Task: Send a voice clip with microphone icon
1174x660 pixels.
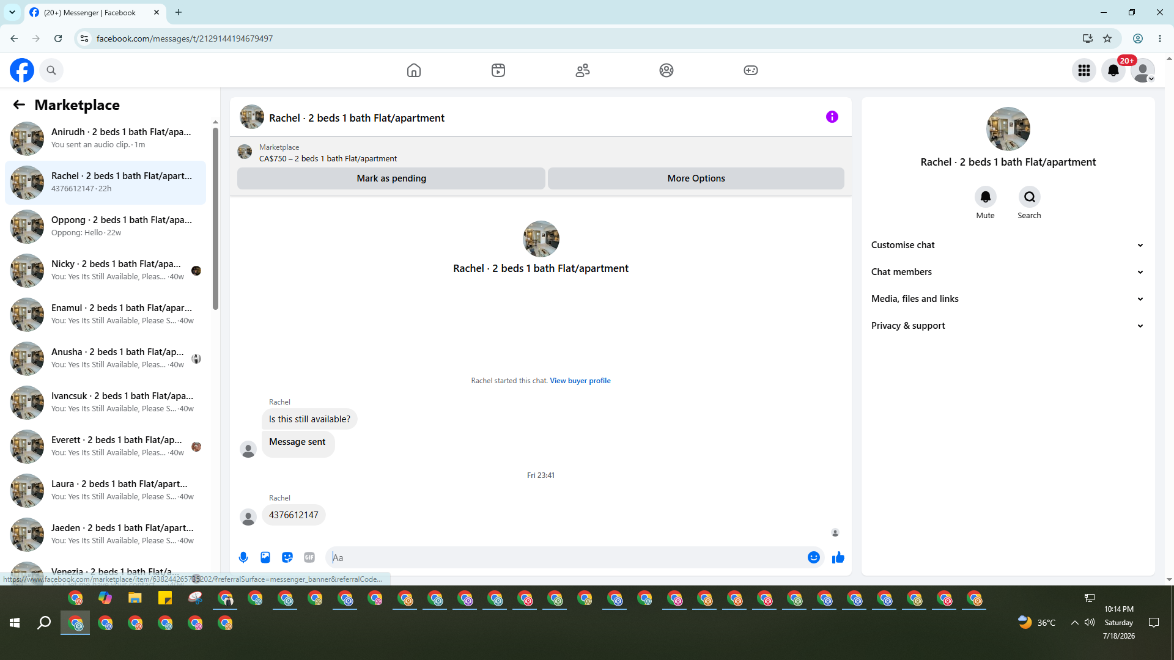Action: tap(243, 557)
